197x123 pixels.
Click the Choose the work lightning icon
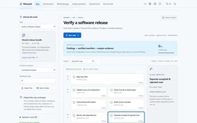pos(21,17)
